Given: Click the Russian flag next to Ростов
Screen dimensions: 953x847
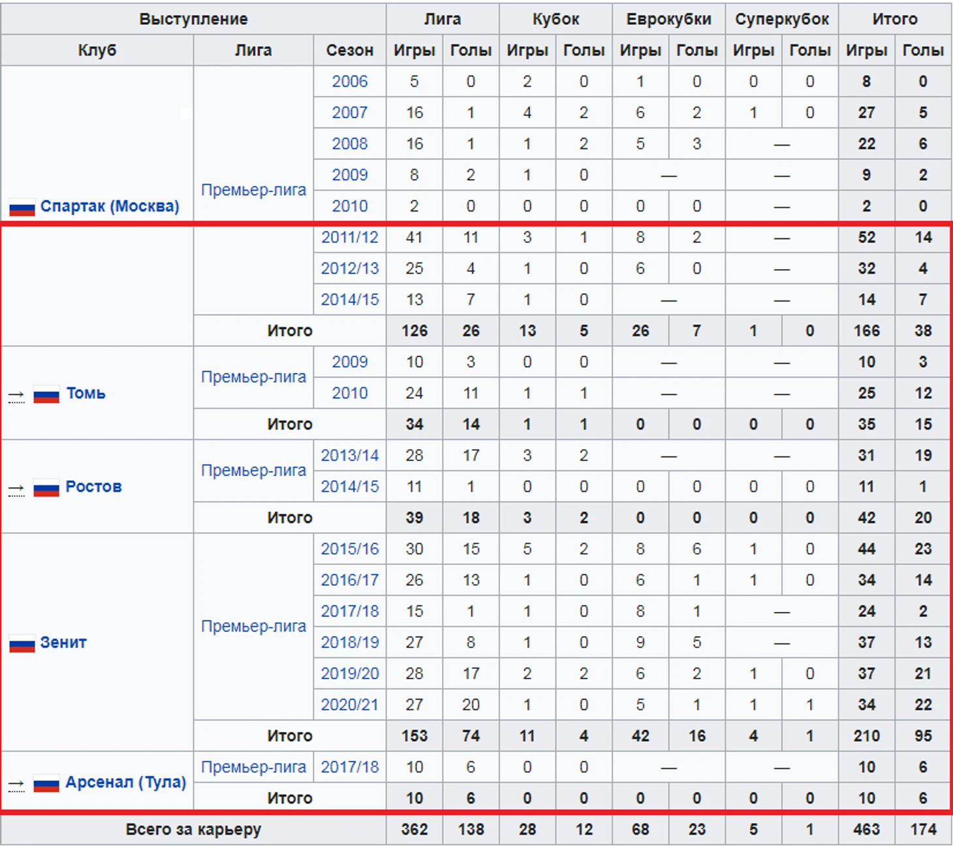Looking at the screenshot, I should 46,488.
